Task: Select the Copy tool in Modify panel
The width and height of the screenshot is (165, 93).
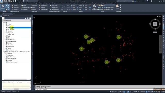Action: click(73, 7)
